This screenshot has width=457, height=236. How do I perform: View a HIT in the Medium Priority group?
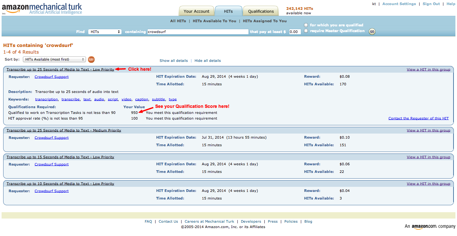pyautogui.click(x=428, y=130)
